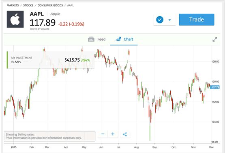Image resolution: width=225 pixels, height=153 pixels.
Task: Open CONSUMER GOODS breadcrumb link
Action: coord(50,5)
